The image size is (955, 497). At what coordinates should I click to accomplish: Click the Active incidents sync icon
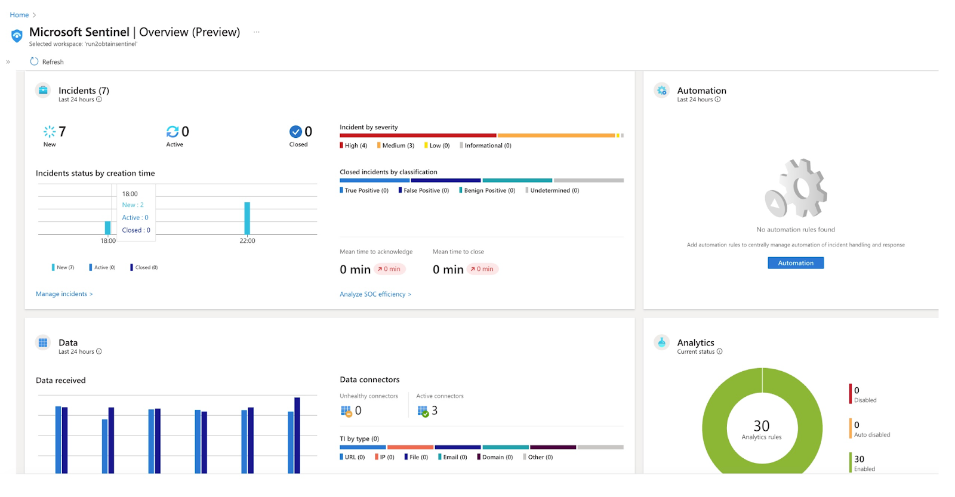click(172, 131)
